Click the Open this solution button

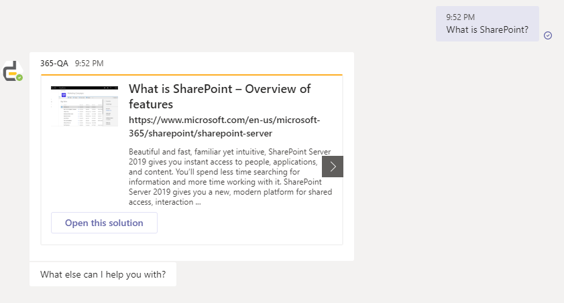pyautogui.click(x=104, y=223)
